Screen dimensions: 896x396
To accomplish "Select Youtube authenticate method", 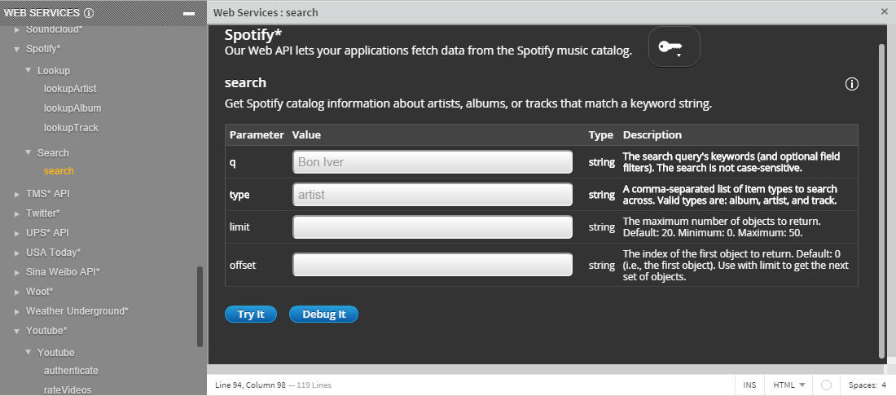I will click(x=71, y=370).
